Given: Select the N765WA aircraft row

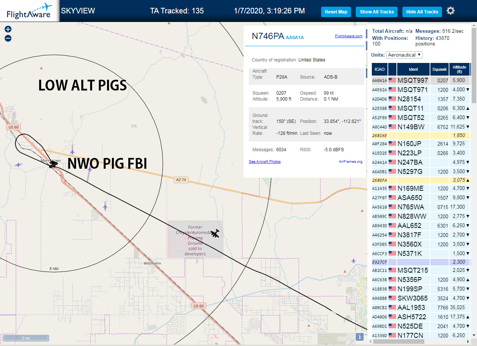Looking at the screenshot, I should coord(421,207).
